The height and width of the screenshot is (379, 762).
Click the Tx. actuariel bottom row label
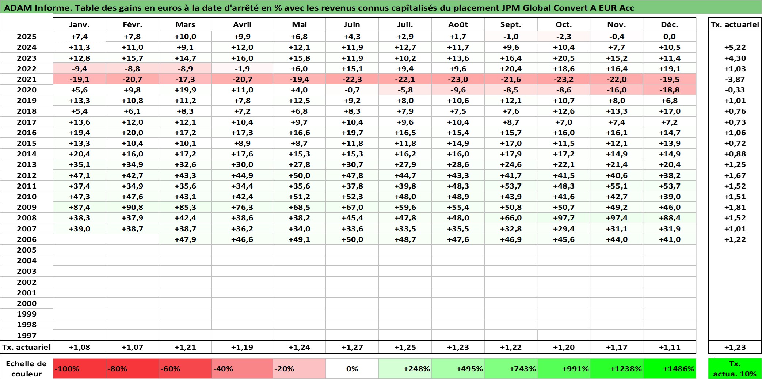pyautogui.click(x=27, y=347)
